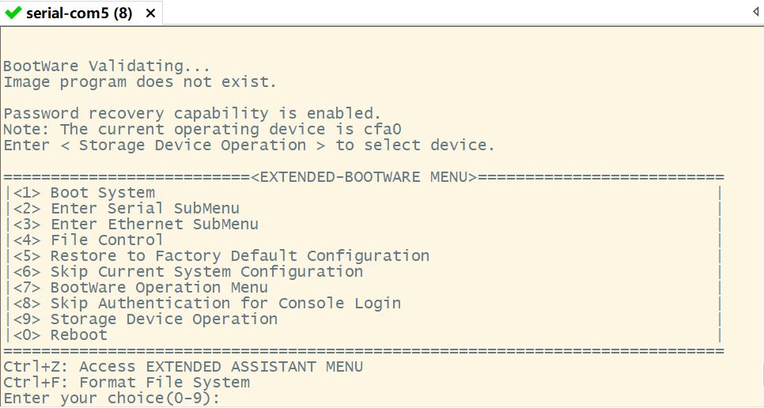Screen dimensions: 764x408
Task: Close the serial-com5 (8) tab
Action: coord(149,13)
